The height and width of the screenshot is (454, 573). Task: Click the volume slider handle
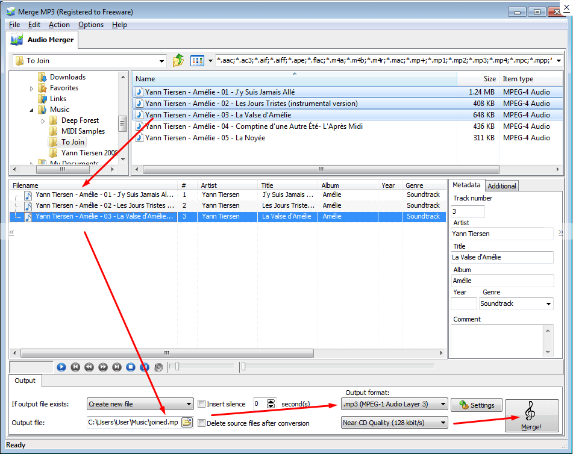pos(177,366)
